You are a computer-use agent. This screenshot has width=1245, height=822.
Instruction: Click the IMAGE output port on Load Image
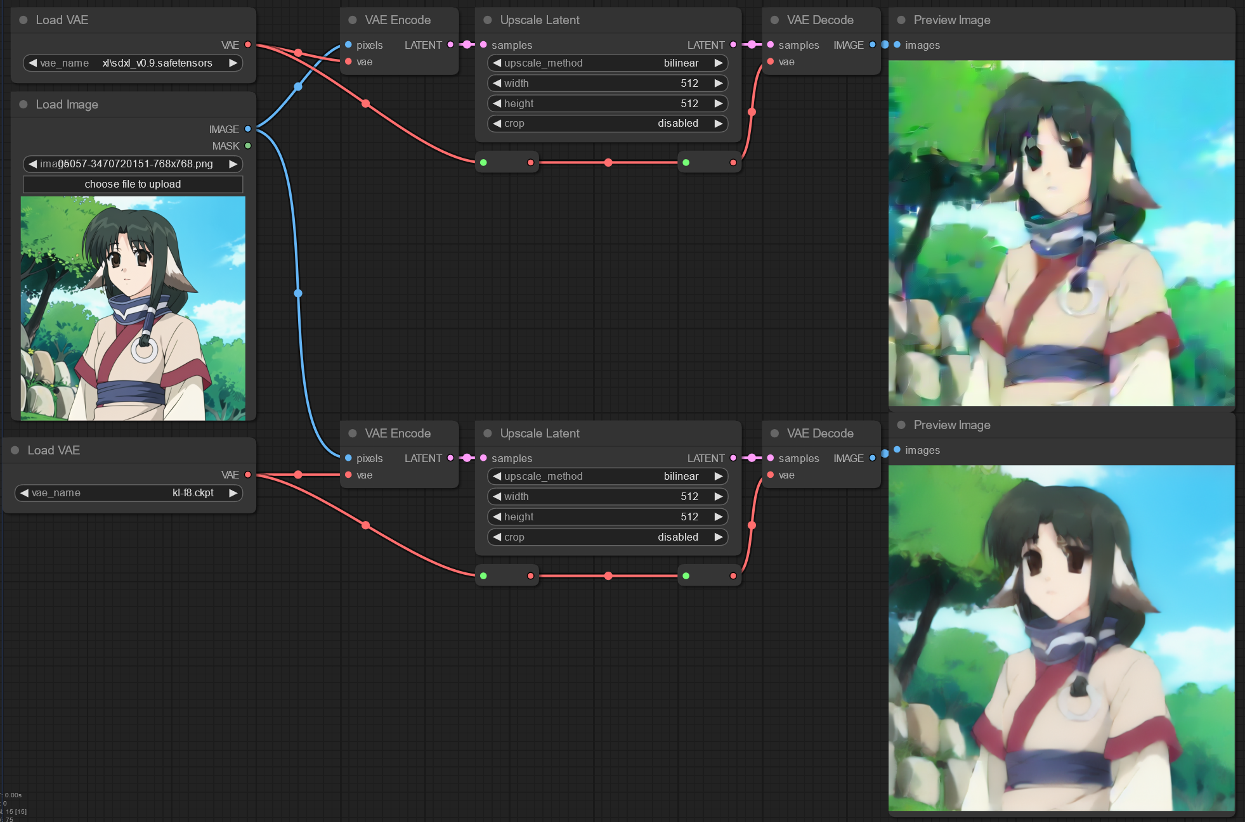pyautogui.click(x=247, y=129)
